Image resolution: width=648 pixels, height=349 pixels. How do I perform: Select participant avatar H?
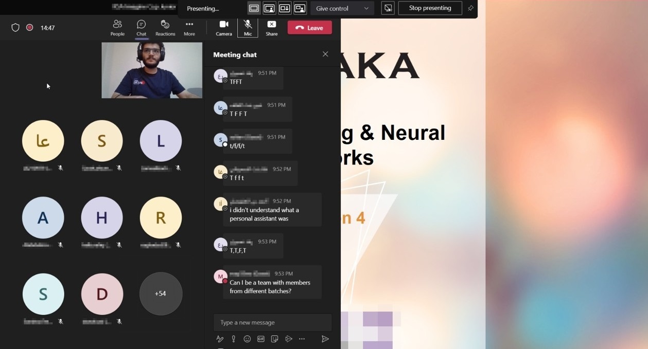click(x=102, y=218)
